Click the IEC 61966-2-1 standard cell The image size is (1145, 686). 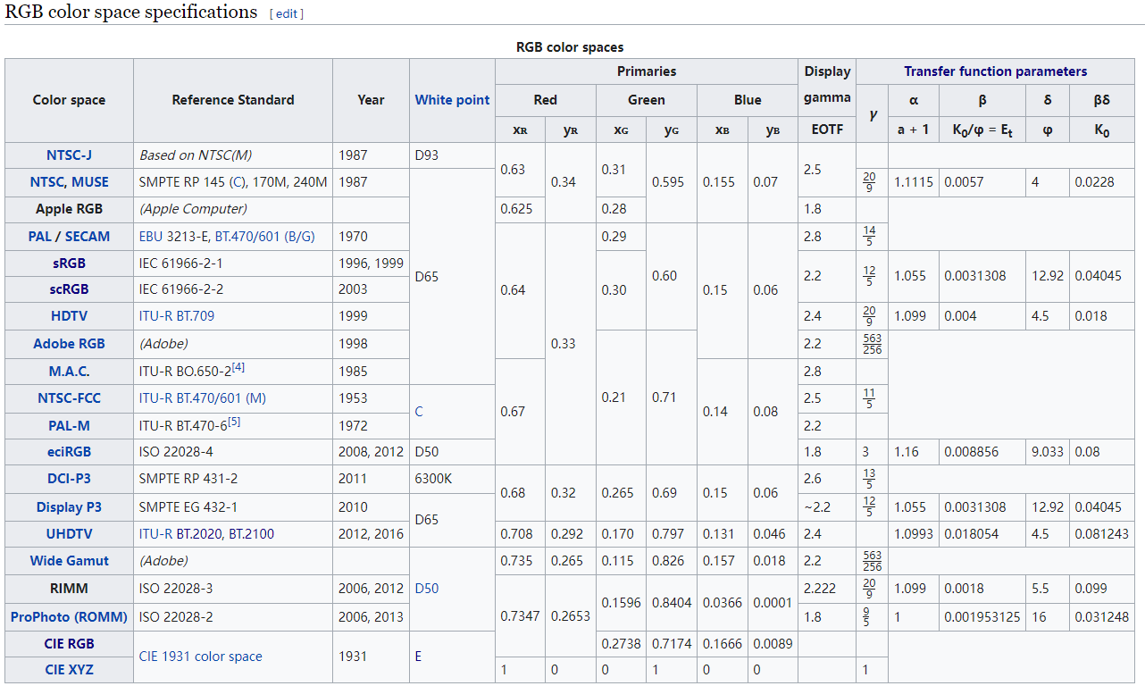tap(233, 264)
